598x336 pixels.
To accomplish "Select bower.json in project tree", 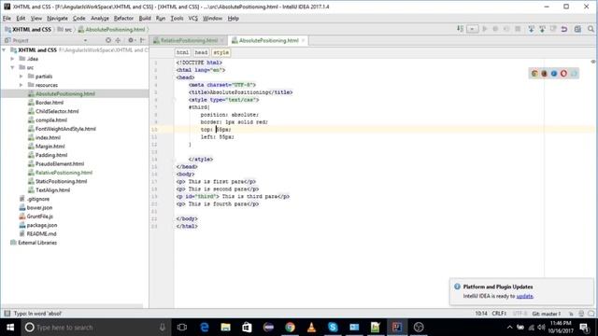I will (39, 207).
